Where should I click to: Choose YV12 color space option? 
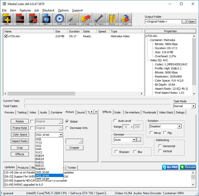point(49,143)
